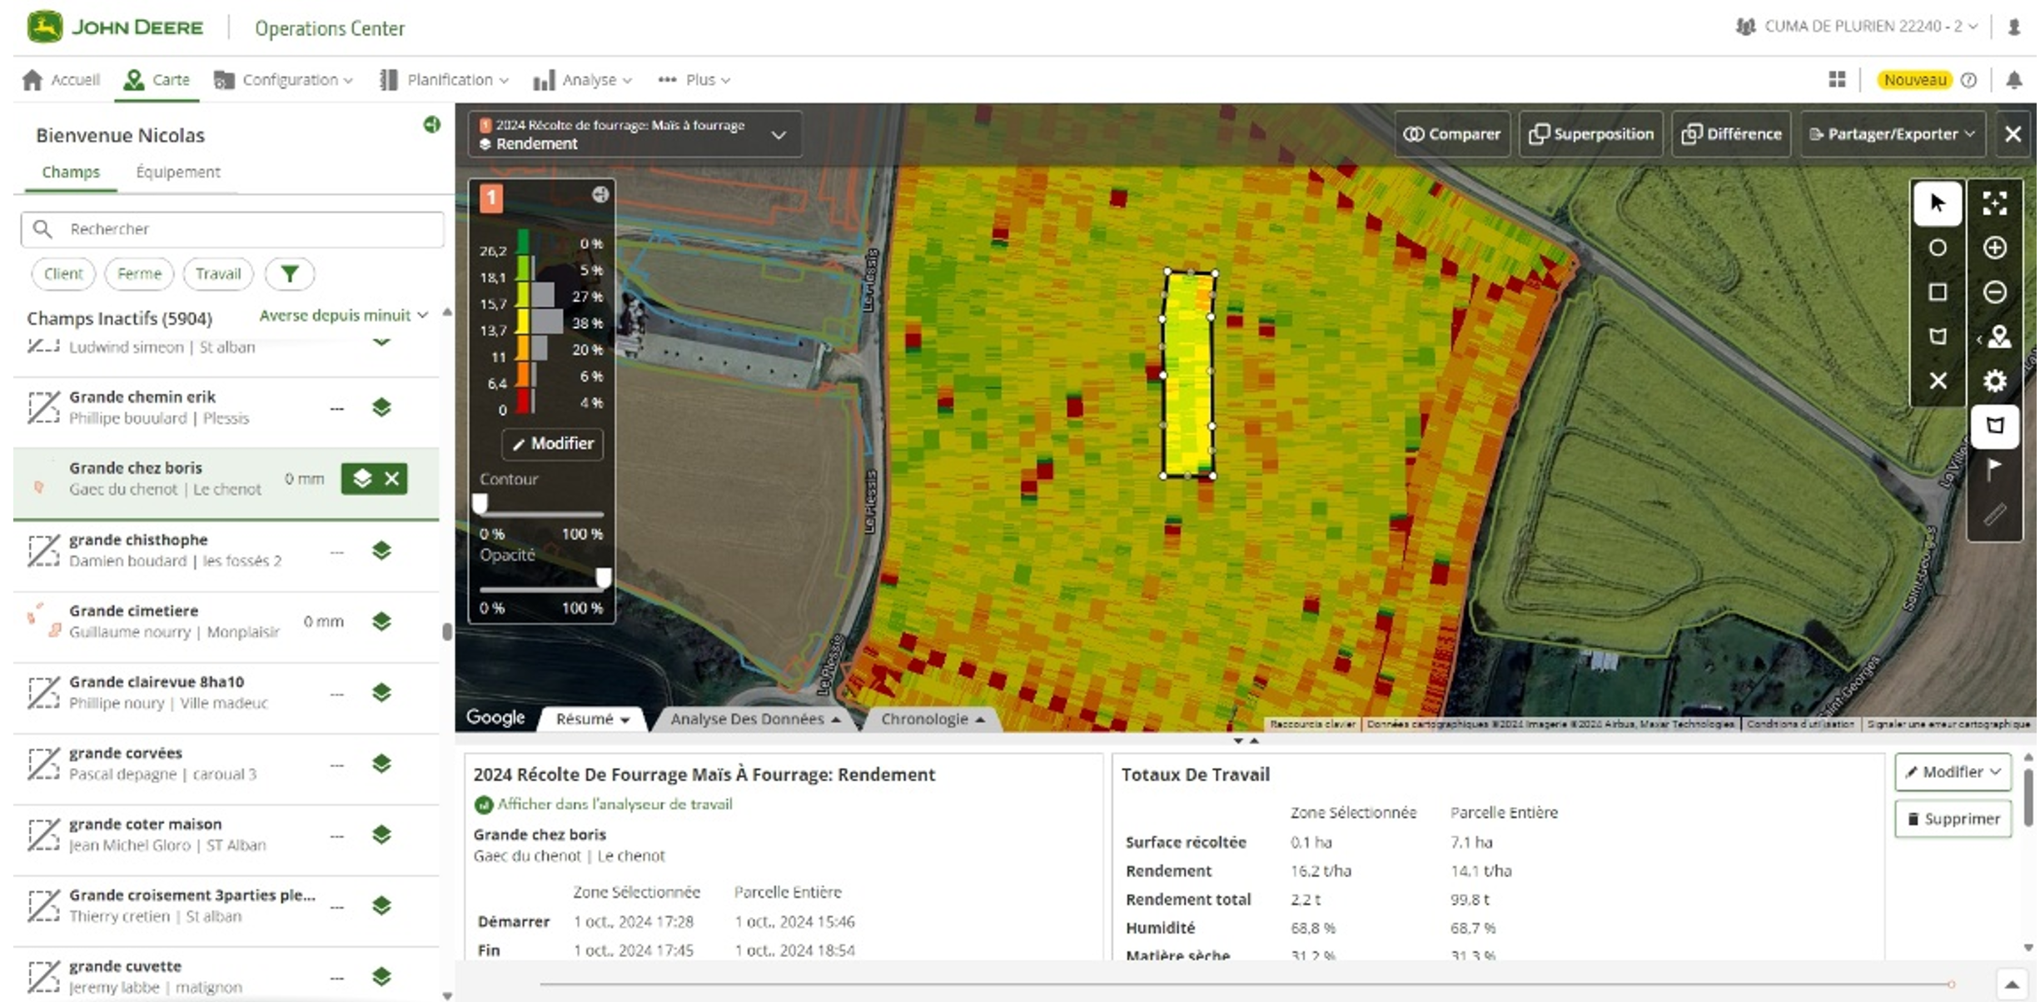Screen dimensions: 2040x1002
Task: Expand the Plus menu
Action: click(x=694, y=80)
